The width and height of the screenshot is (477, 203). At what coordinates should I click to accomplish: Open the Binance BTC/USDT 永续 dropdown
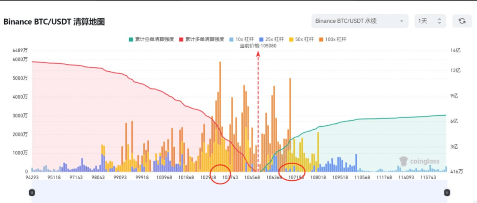[360, 21]
